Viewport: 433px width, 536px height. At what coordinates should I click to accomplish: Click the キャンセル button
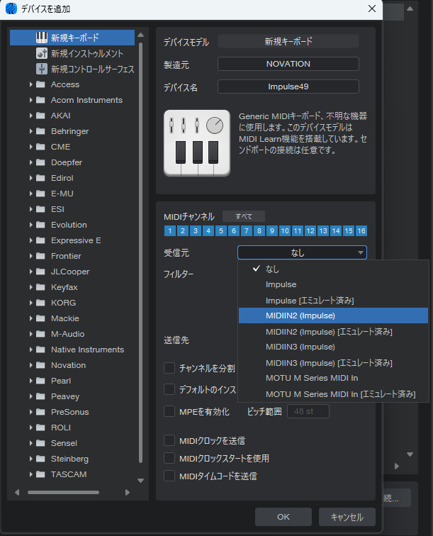pyautogui.click(x=347, y=517)
